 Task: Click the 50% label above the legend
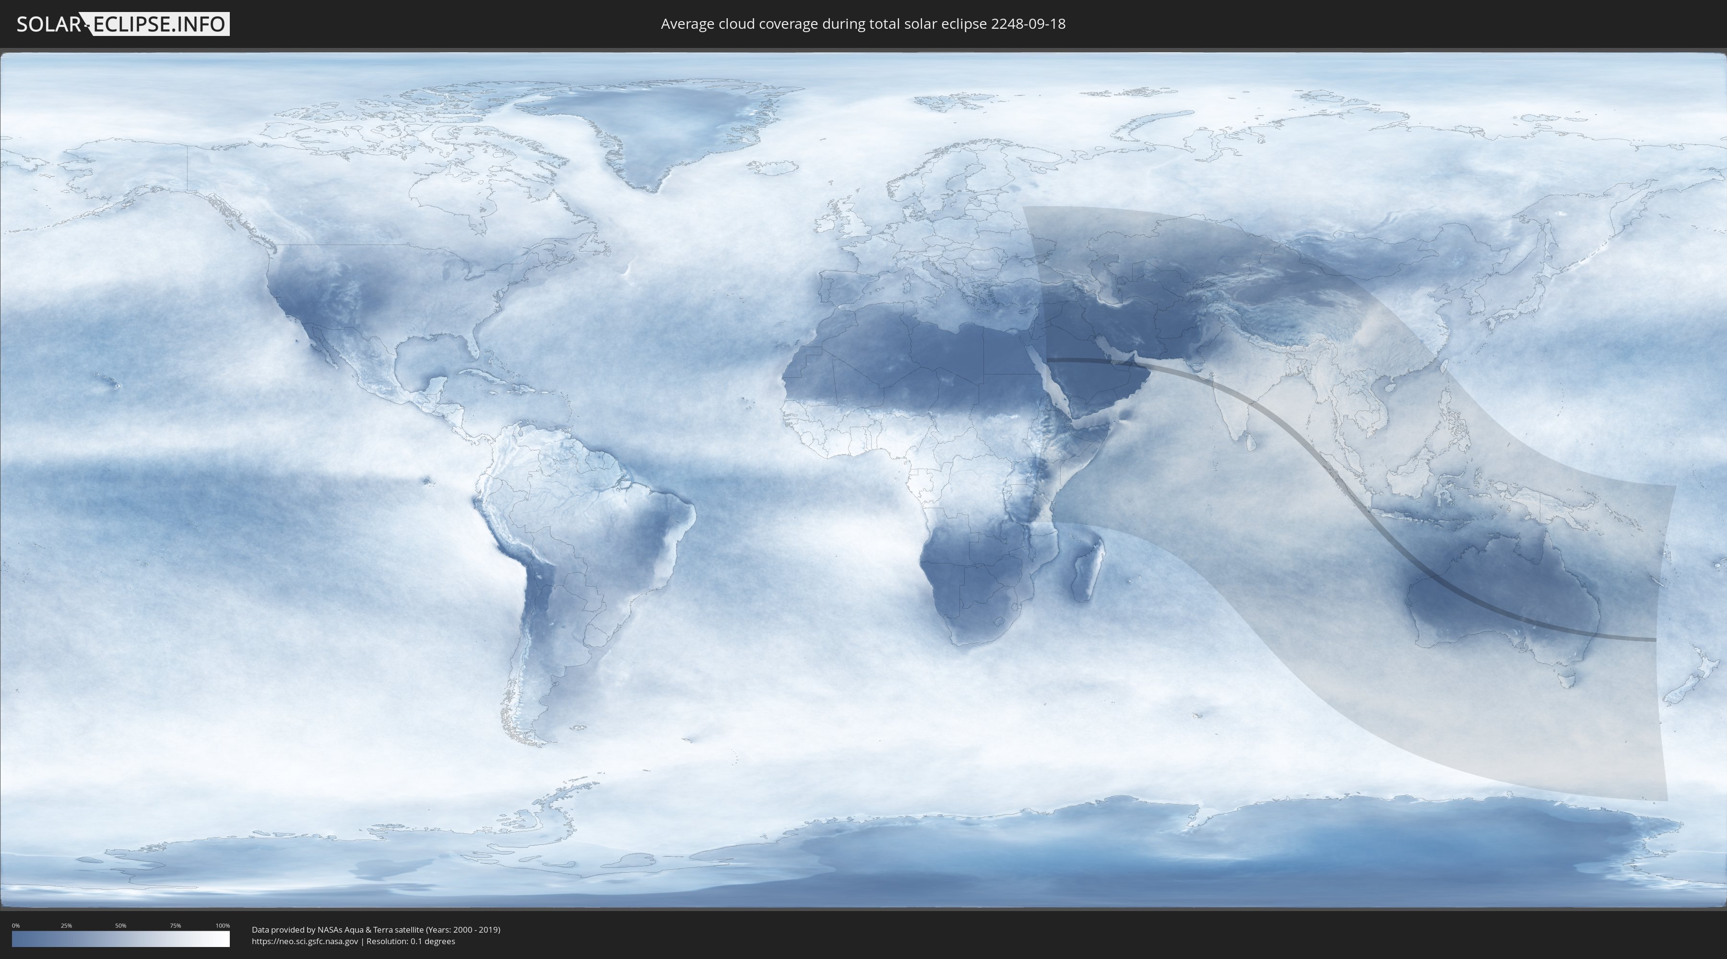point(121,925)
